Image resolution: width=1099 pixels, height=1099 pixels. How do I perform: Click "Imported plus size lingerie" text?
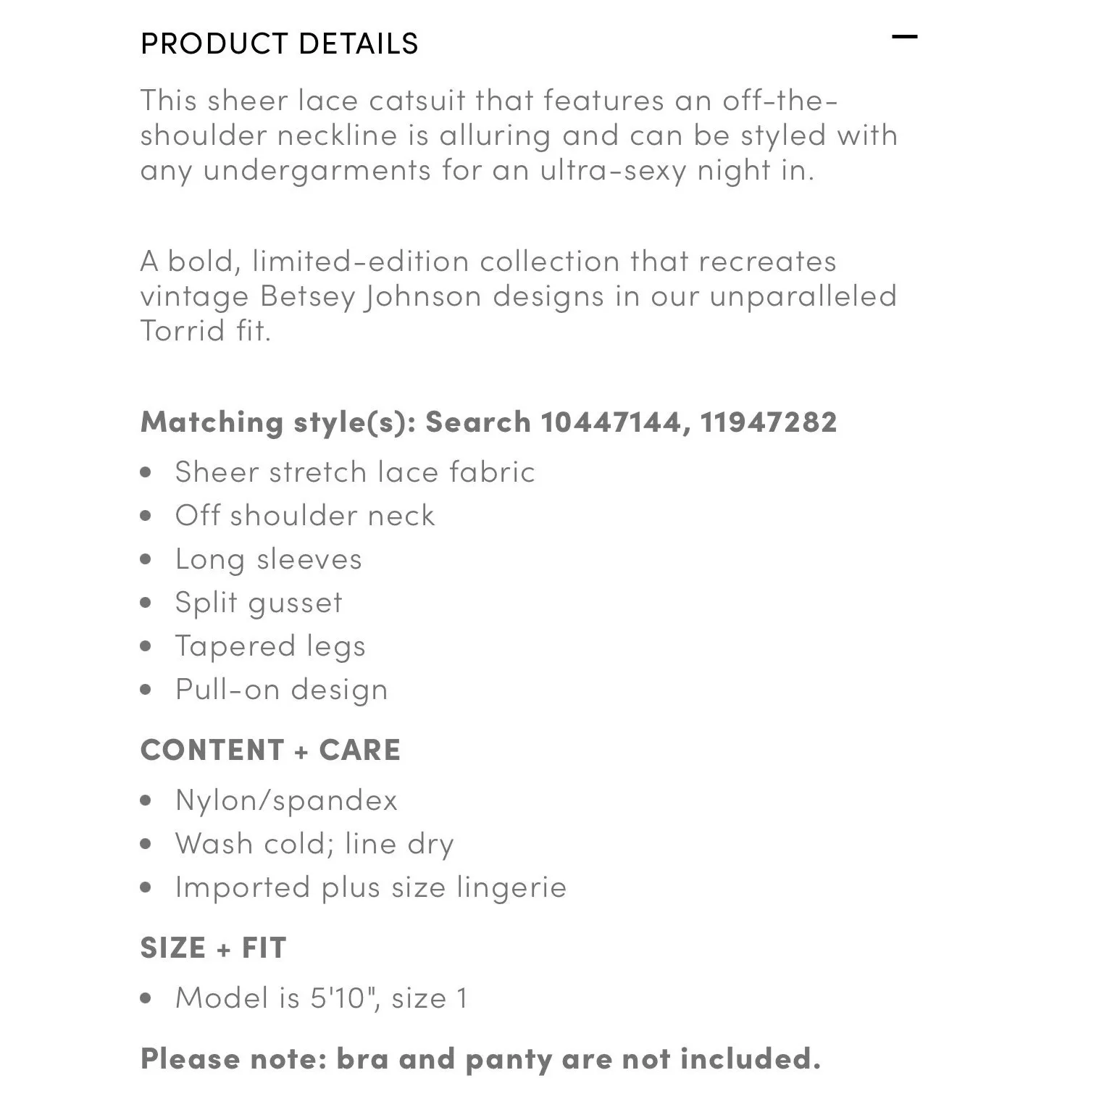[370, 887]
